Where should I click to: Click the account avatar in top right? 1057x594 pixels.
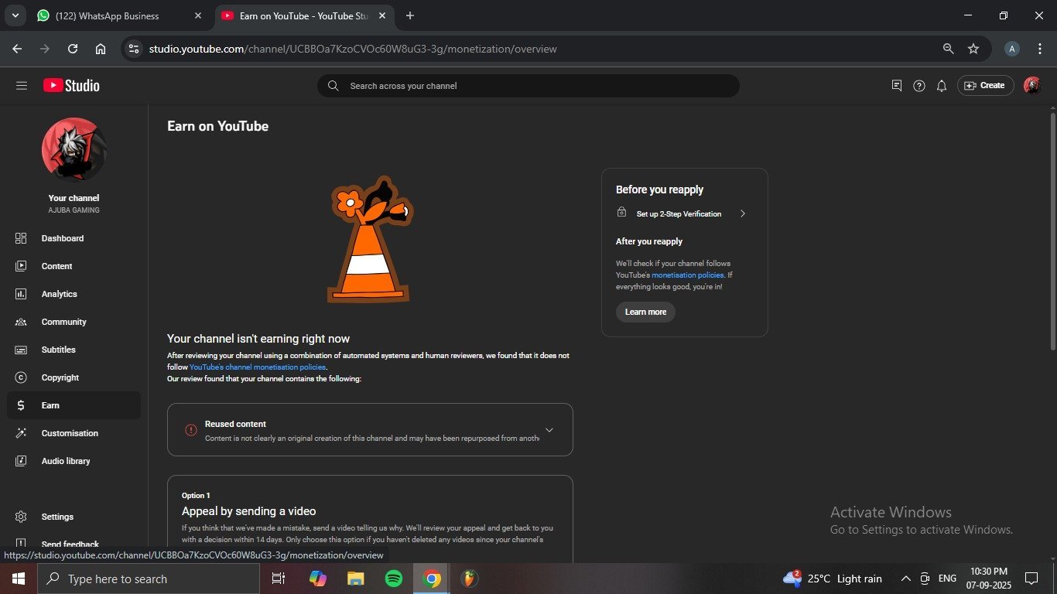(1031, 86)
